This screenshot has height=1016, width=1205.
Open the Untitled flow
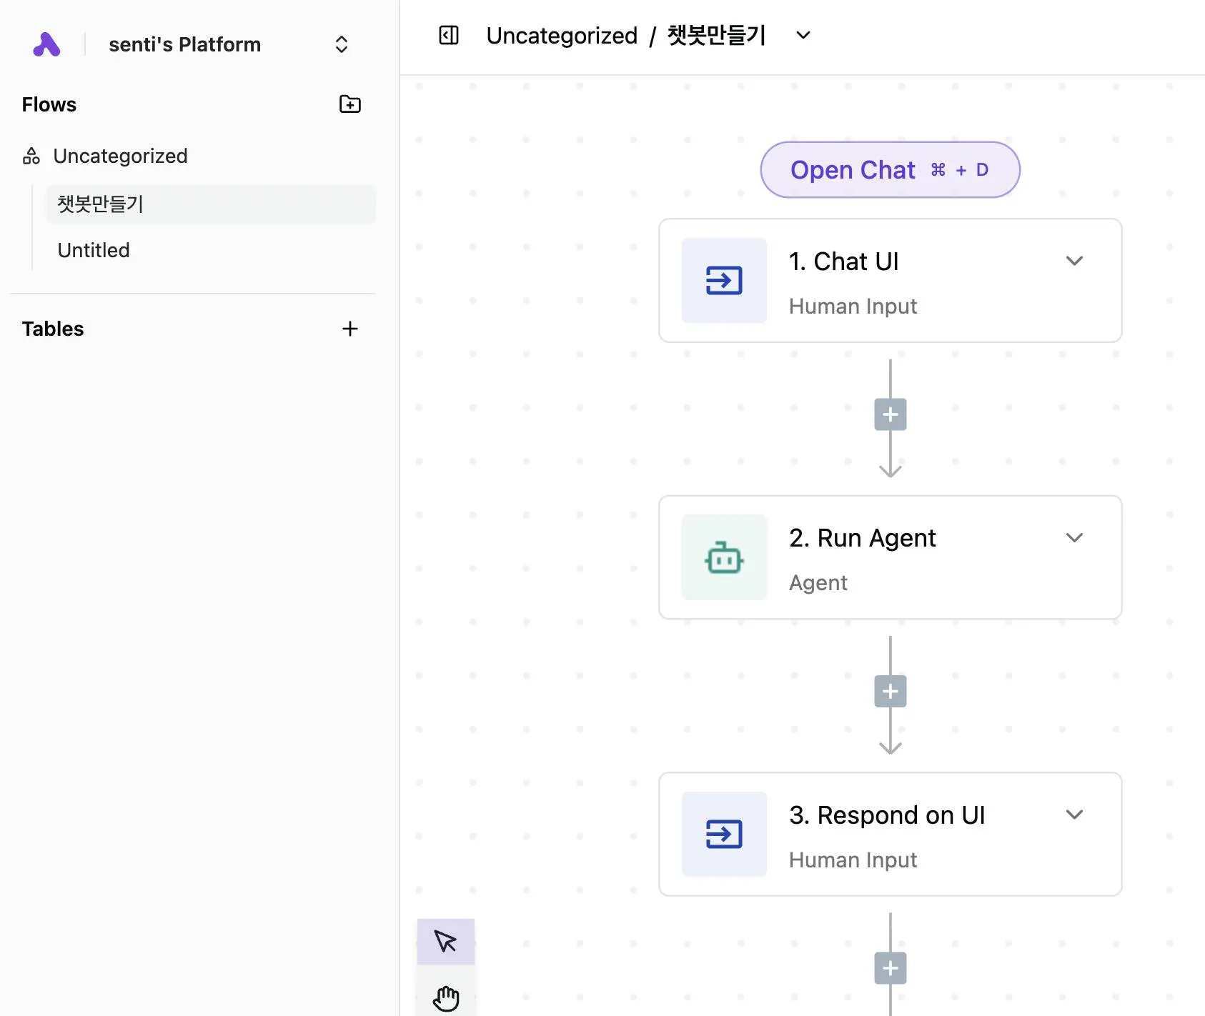[x=93, y=250]
